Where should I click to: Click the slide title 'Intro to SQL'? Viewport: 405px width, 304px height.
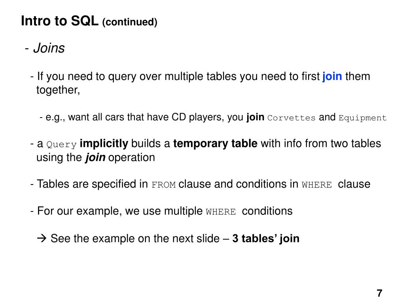tap(60, 21)
